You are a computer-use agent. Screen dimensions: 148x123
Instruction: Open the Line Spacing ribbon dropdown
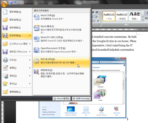pyautogui.click(x=97, y=17)
